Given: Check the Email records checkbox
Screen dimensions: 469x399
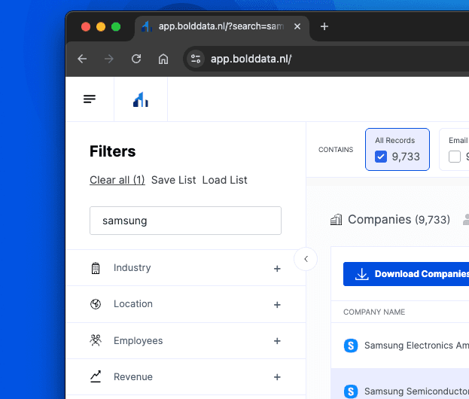Looking at the screenshot, I should point(455,157).
